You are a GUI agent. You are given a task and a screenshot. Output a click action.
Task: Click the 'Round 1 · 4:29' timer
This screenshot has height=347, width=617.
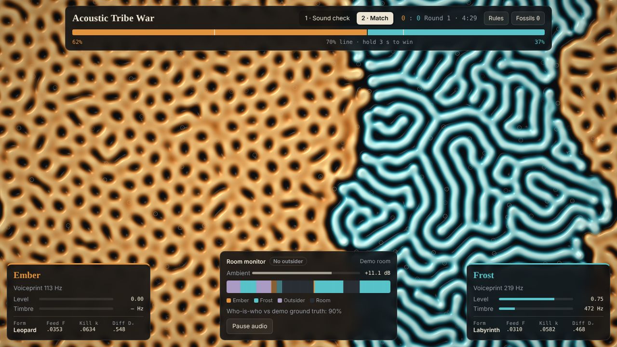[451, 18]
